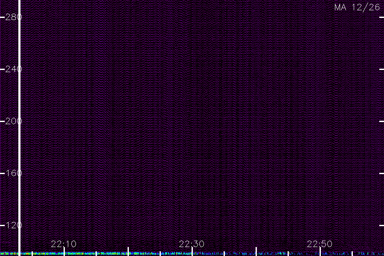The image size is (384, 256).
Task: Click the MA 12/26 date label
Action: pos(357,7)
